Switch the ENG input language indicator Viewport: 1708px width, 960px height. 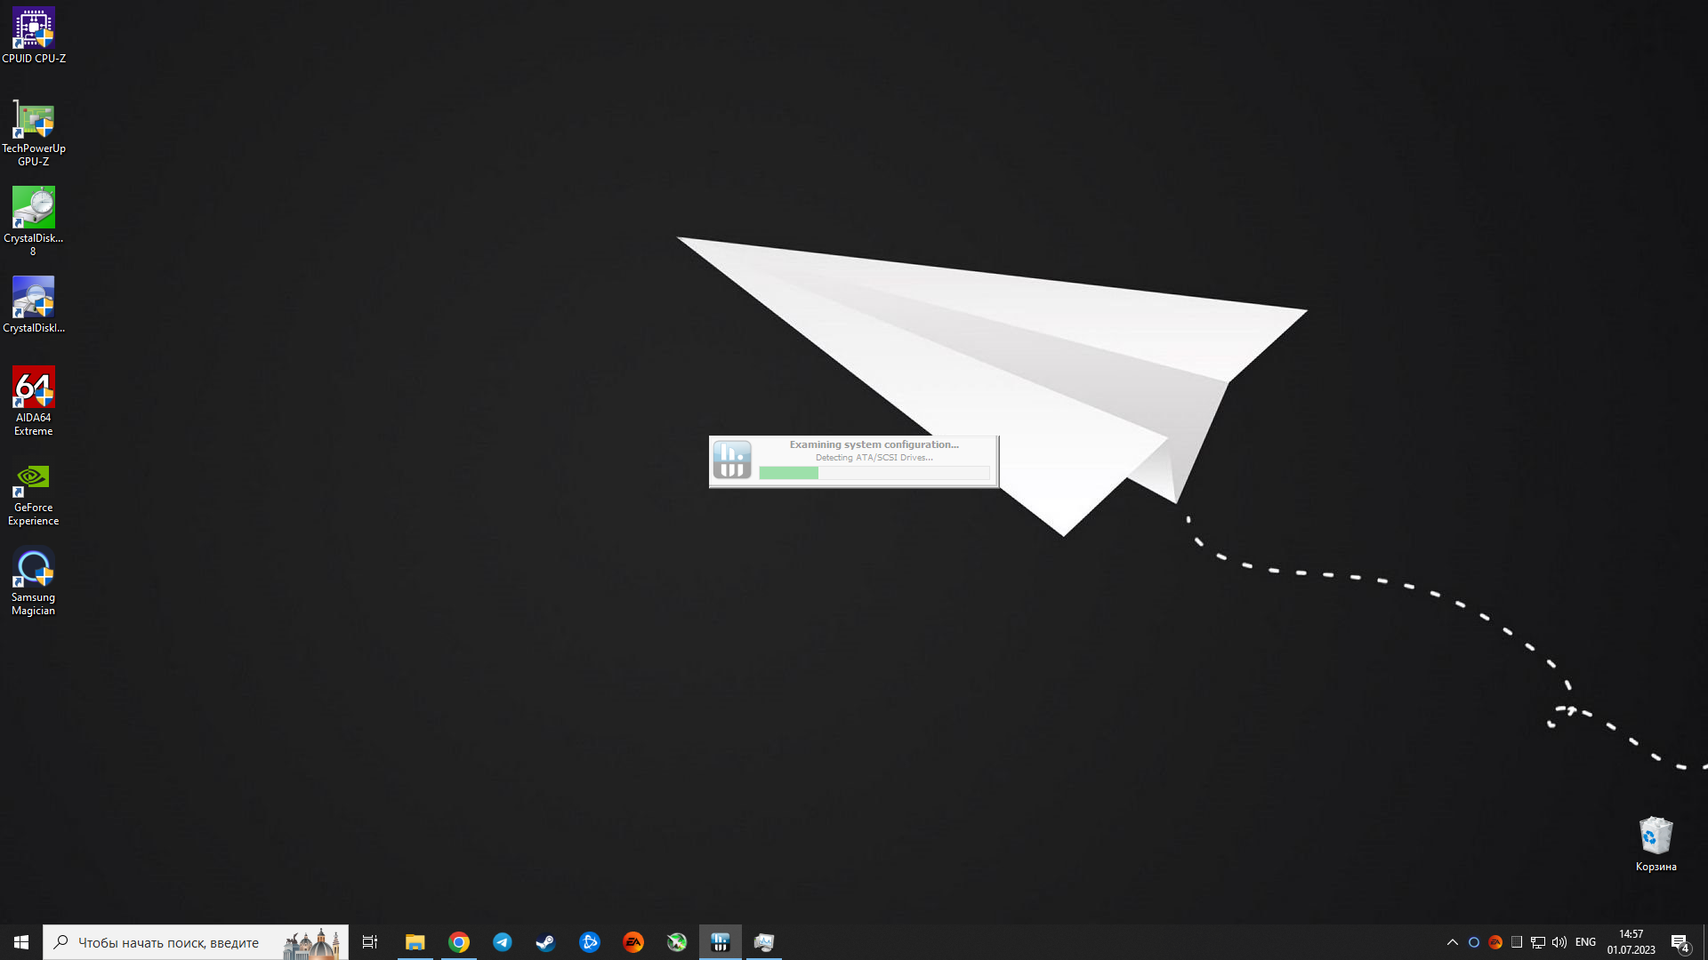pyautogui.click(x=1585, y=942)
